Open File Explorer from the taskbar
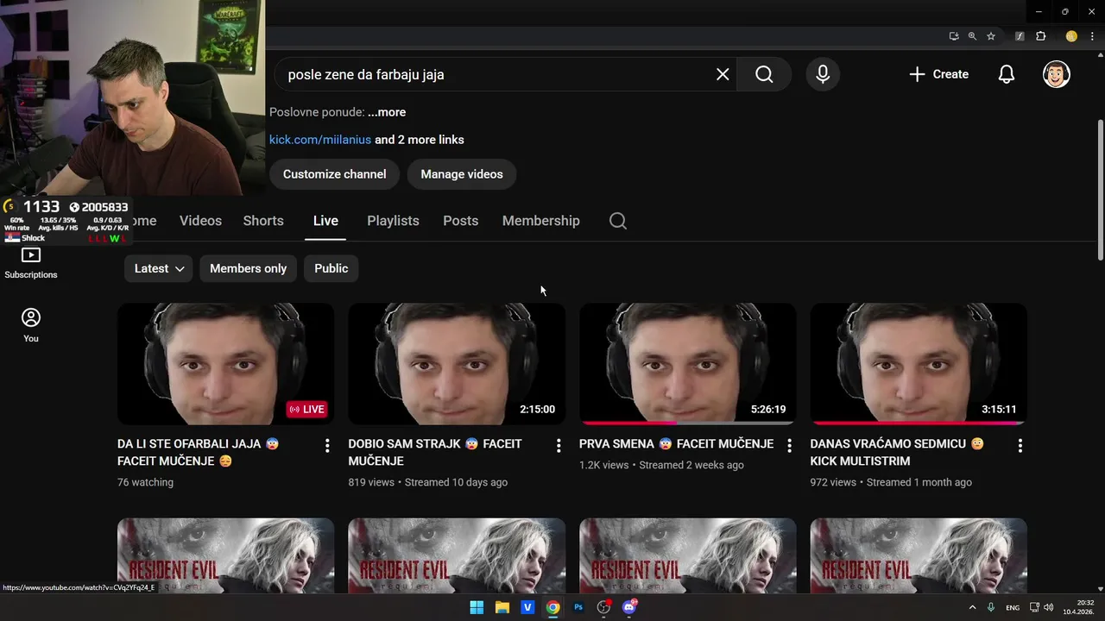 [502, 607]
